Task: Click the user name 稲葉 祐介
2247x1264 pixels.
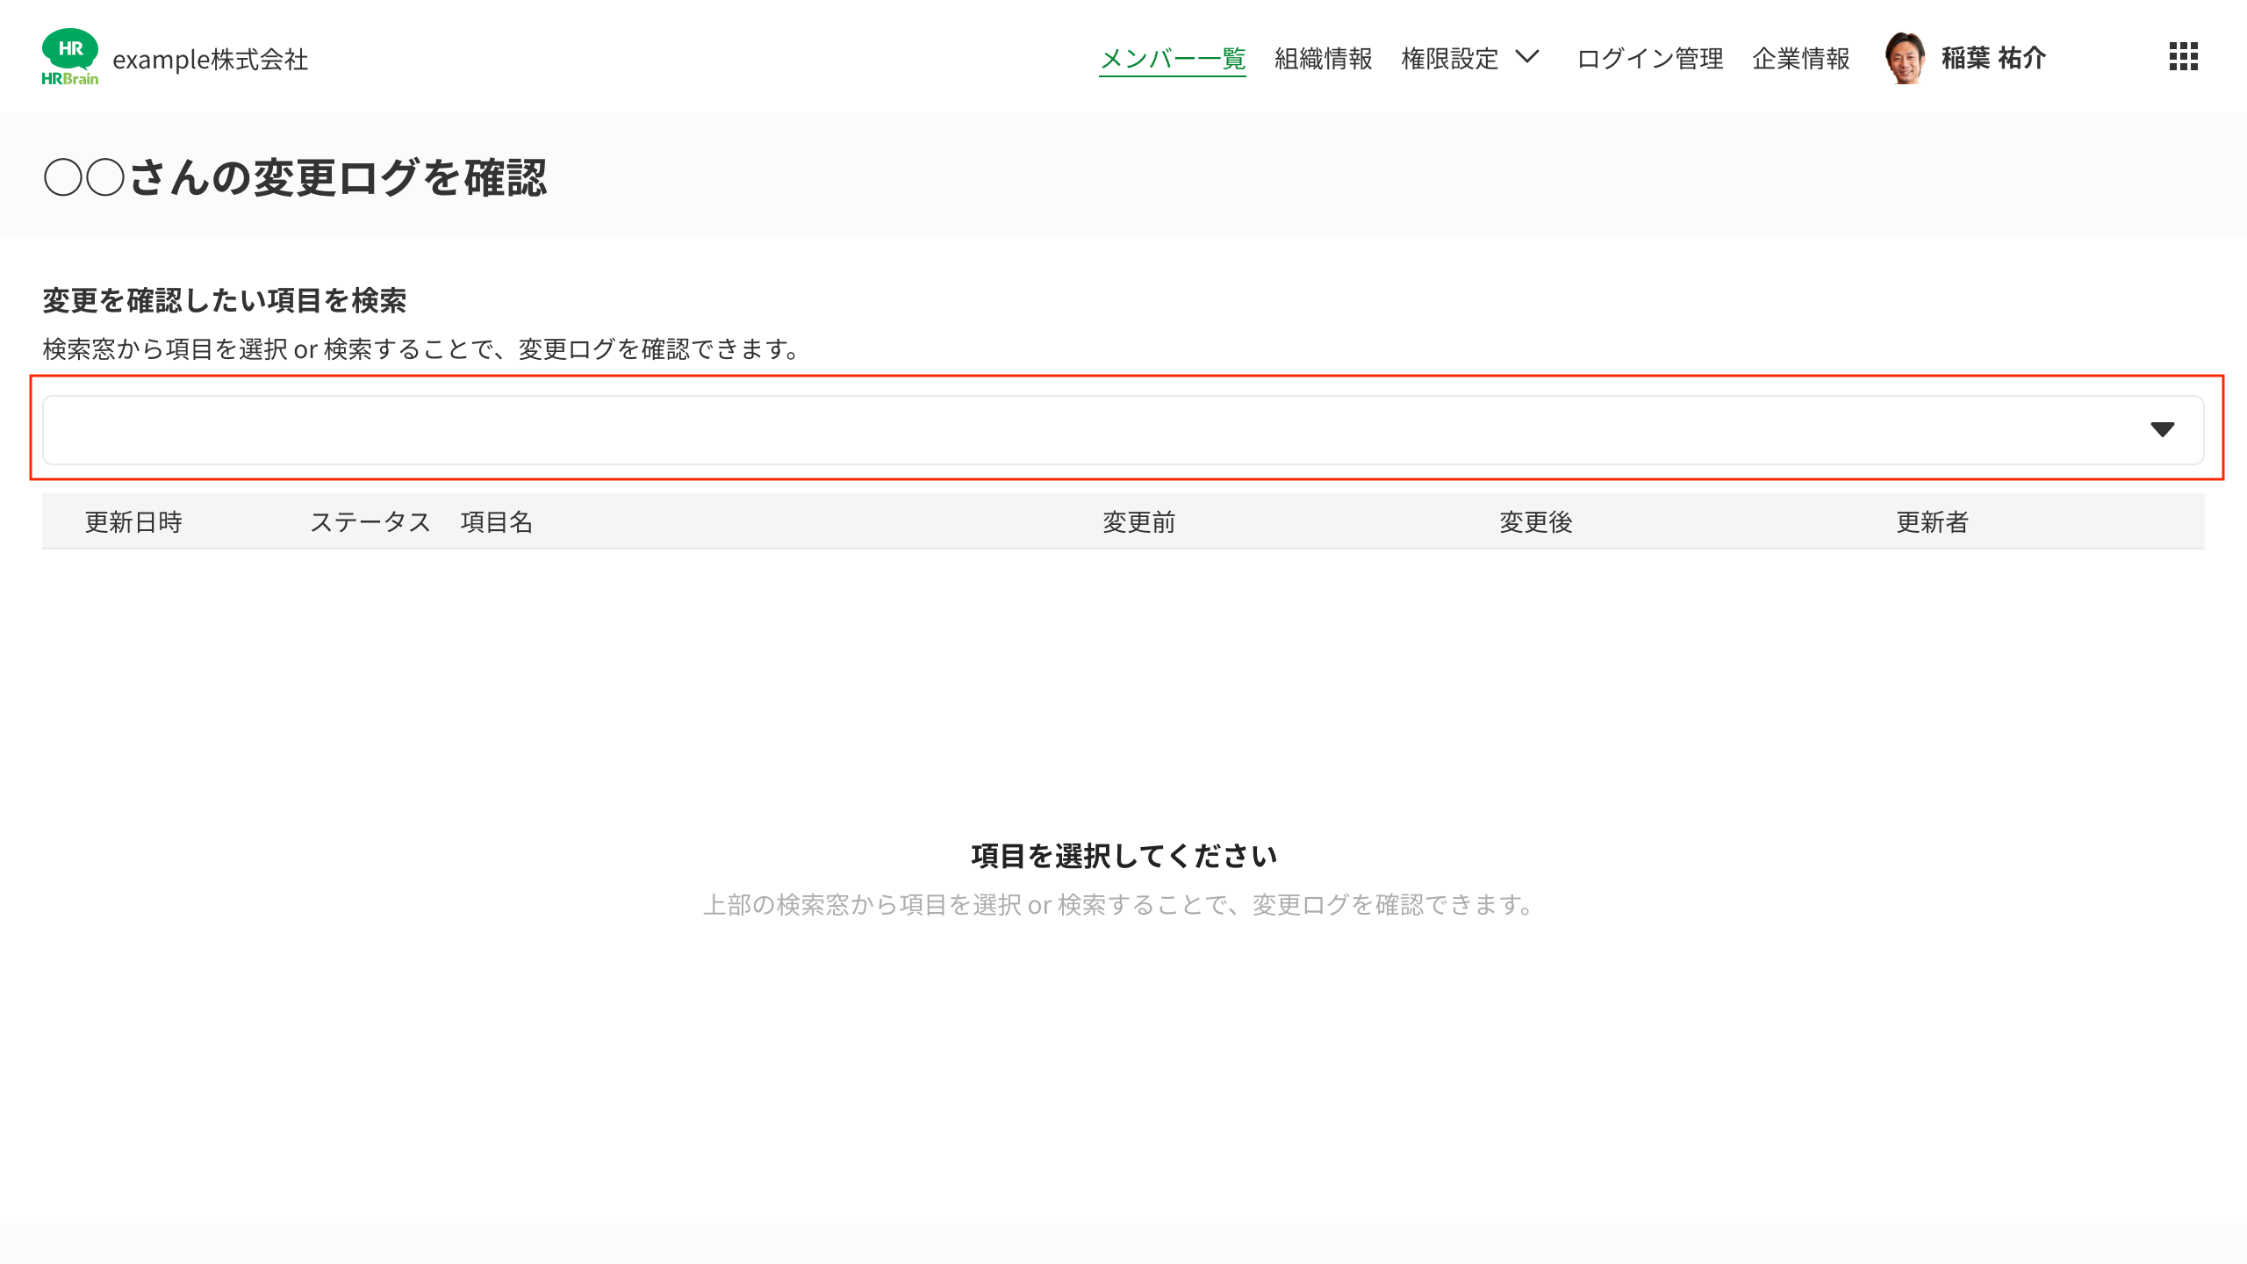Action: click(1993, 59)
